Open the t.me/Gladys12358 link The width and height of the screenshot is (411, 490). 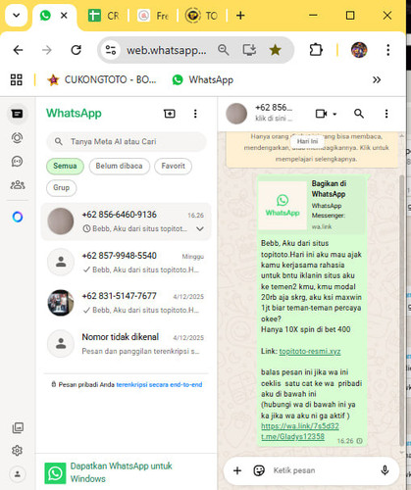coord(292,437)
